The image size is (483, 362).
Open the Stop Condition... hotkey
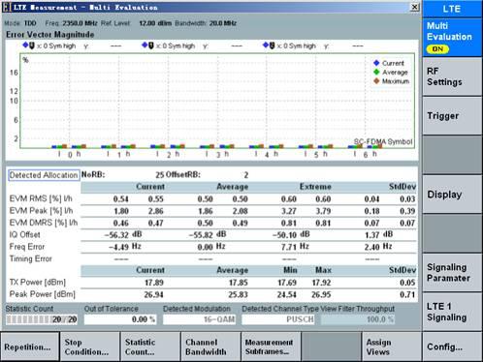tap(90, 347)
